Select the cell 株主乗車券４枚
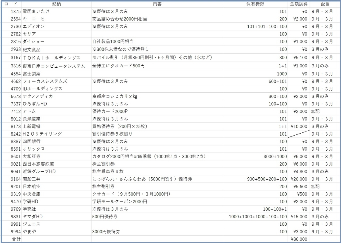Screen dimensions: 341x243 tap(157, 171)
